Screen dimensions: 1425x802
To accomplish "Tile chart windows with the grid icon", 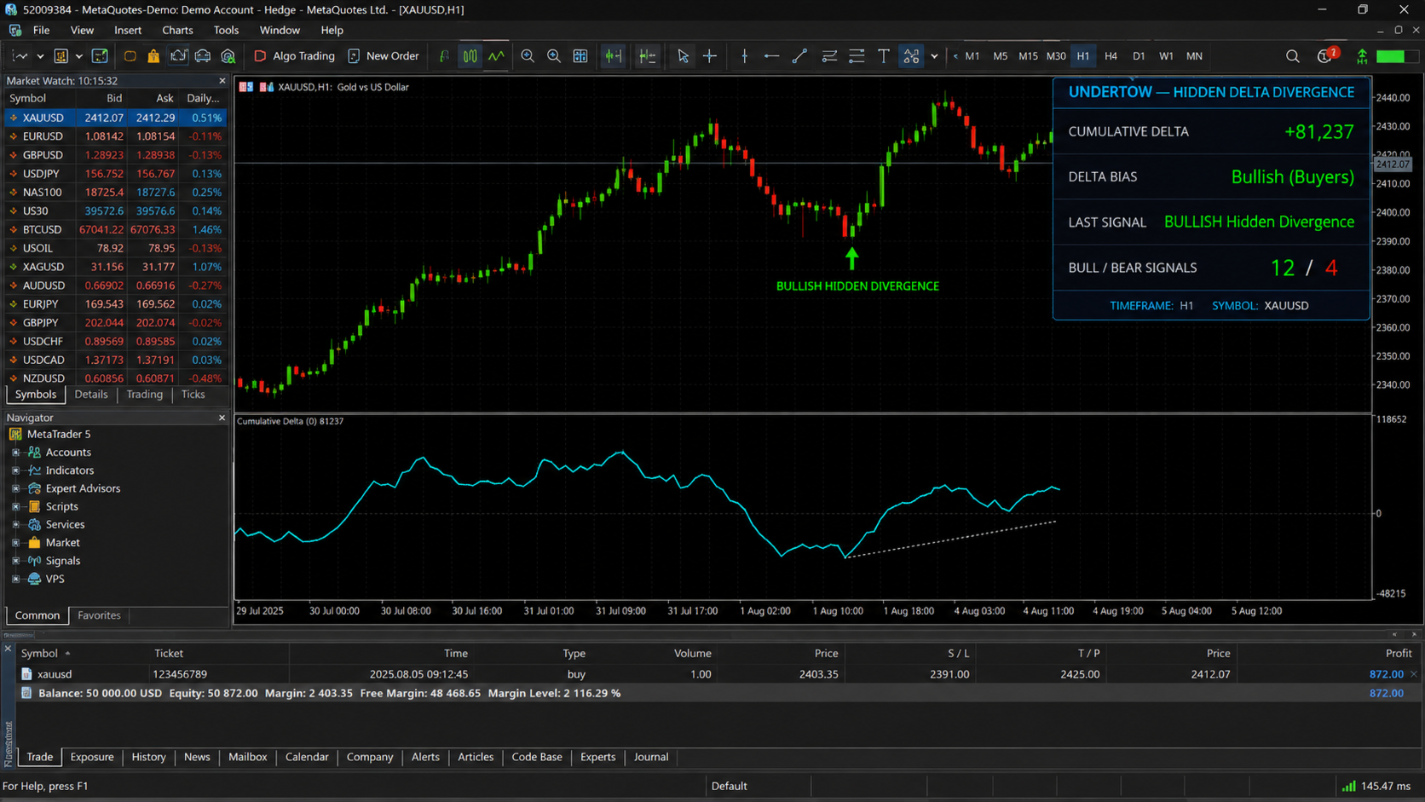I will coord(580,56).
